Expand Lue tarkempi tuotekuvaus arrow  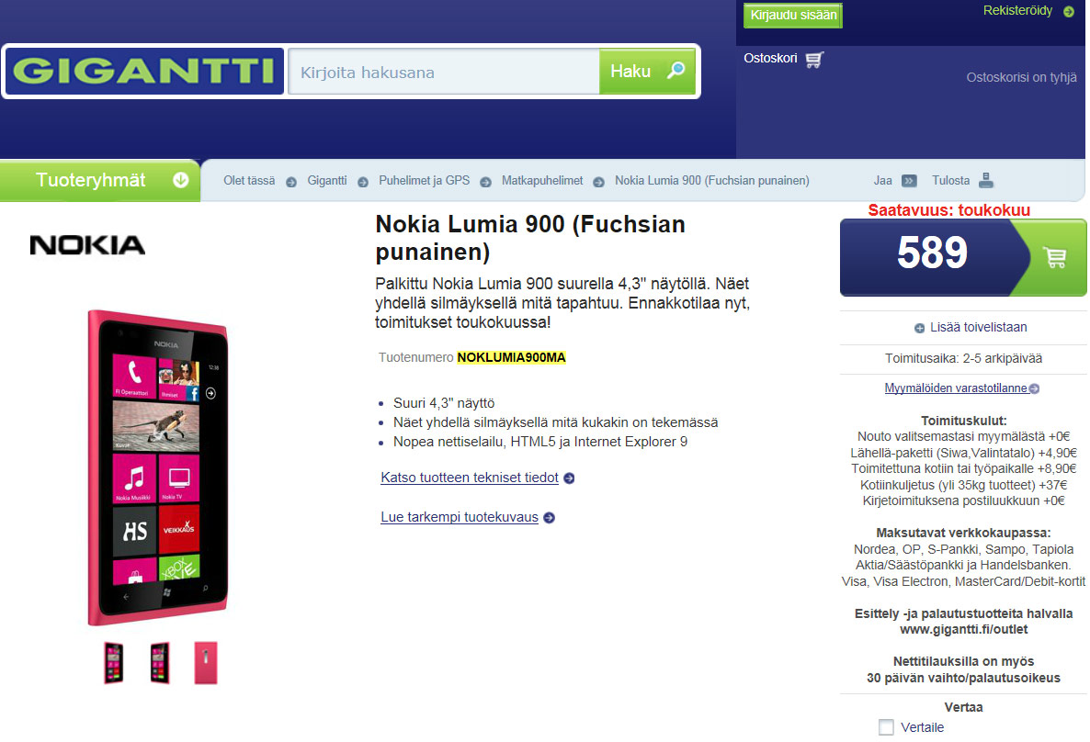pos(550,518)
